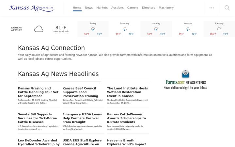Open USDA ERS Staff Explore Kansas article
This screenshot has width=235, height=147.
[82, 142]
